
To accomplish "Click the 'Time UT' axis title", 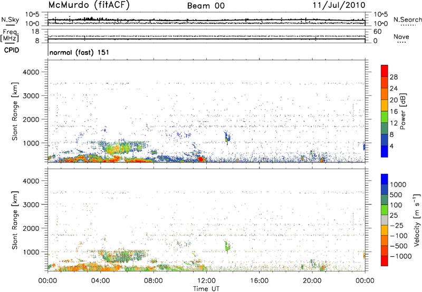I will pos(206,289).
